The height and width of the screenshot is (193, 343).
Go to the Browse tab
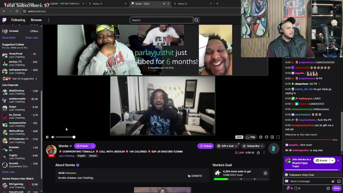pos(36,20)
